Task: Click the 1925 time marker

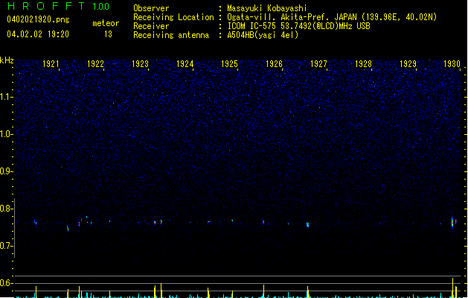Action: 229,64
